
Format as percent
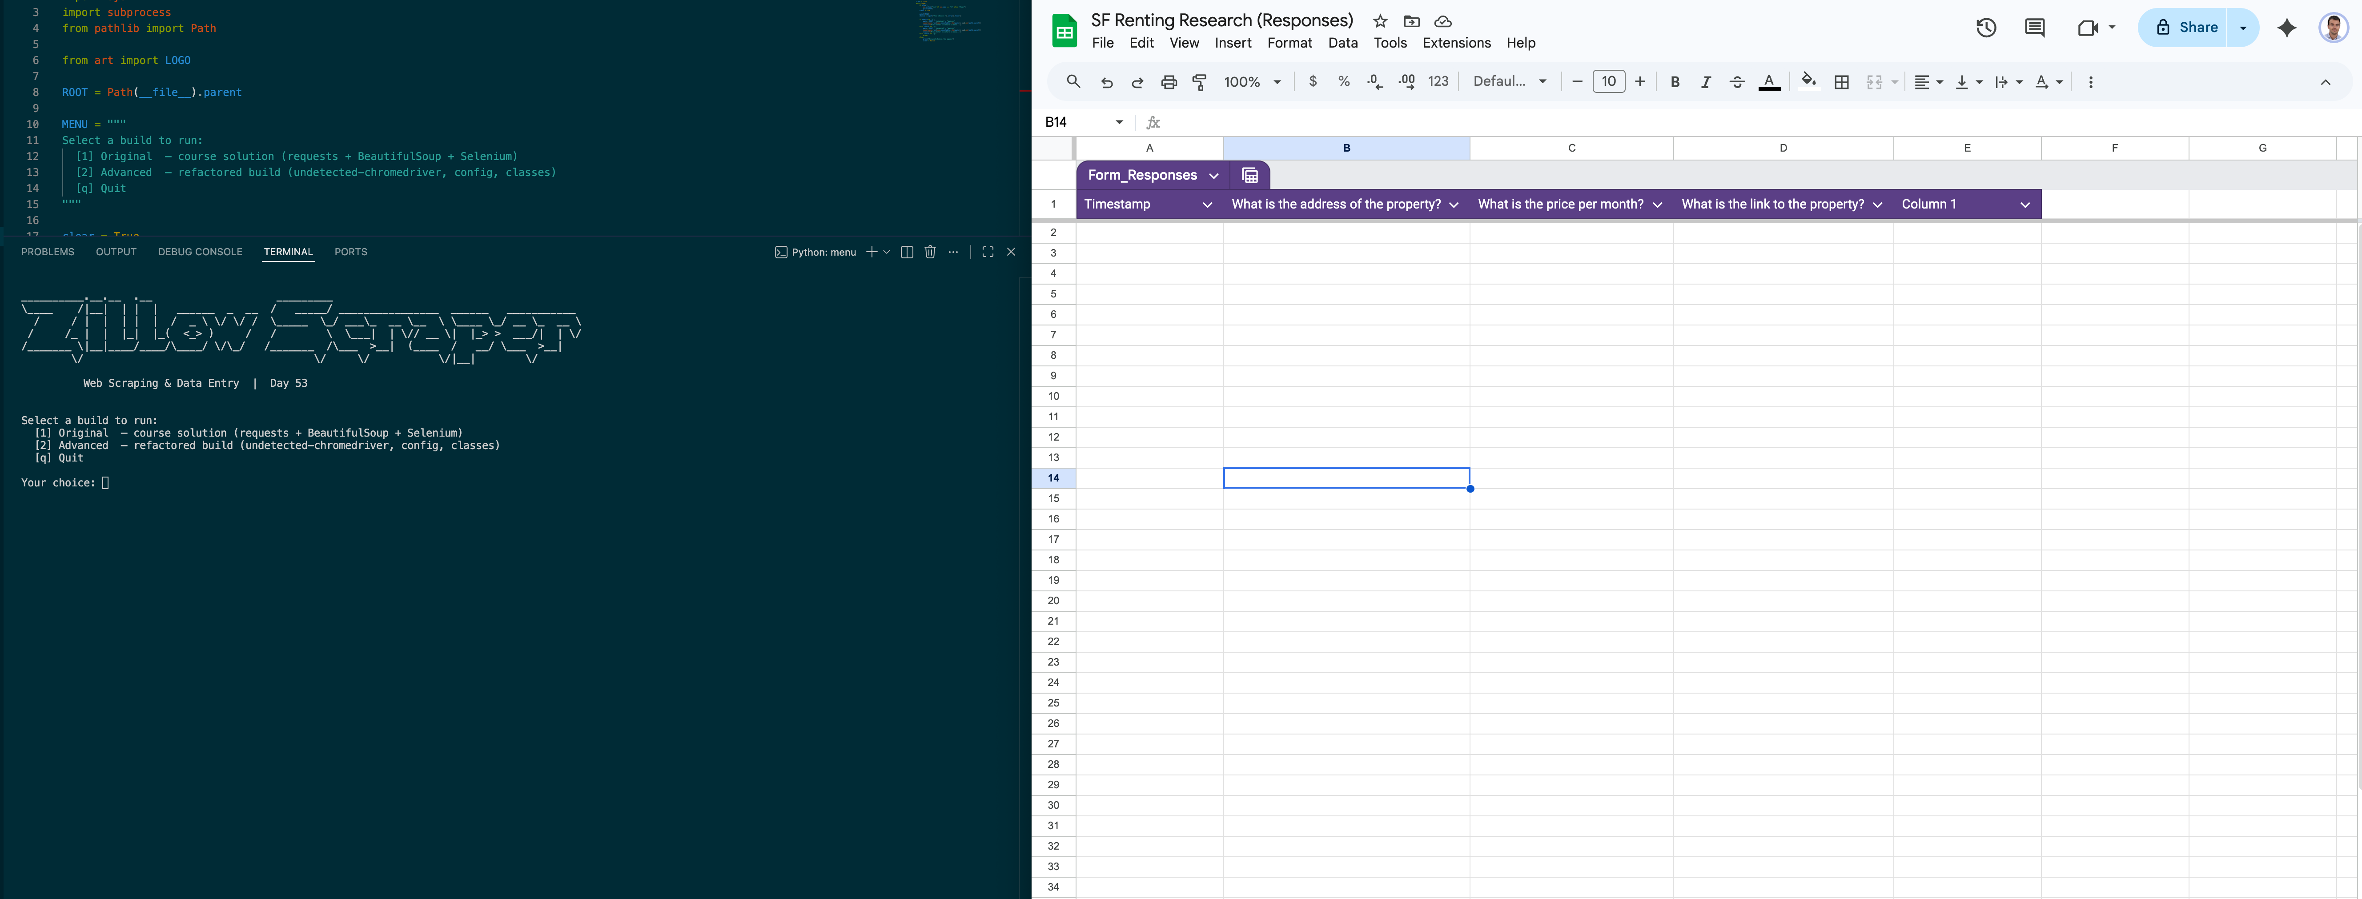[1344, 81]
